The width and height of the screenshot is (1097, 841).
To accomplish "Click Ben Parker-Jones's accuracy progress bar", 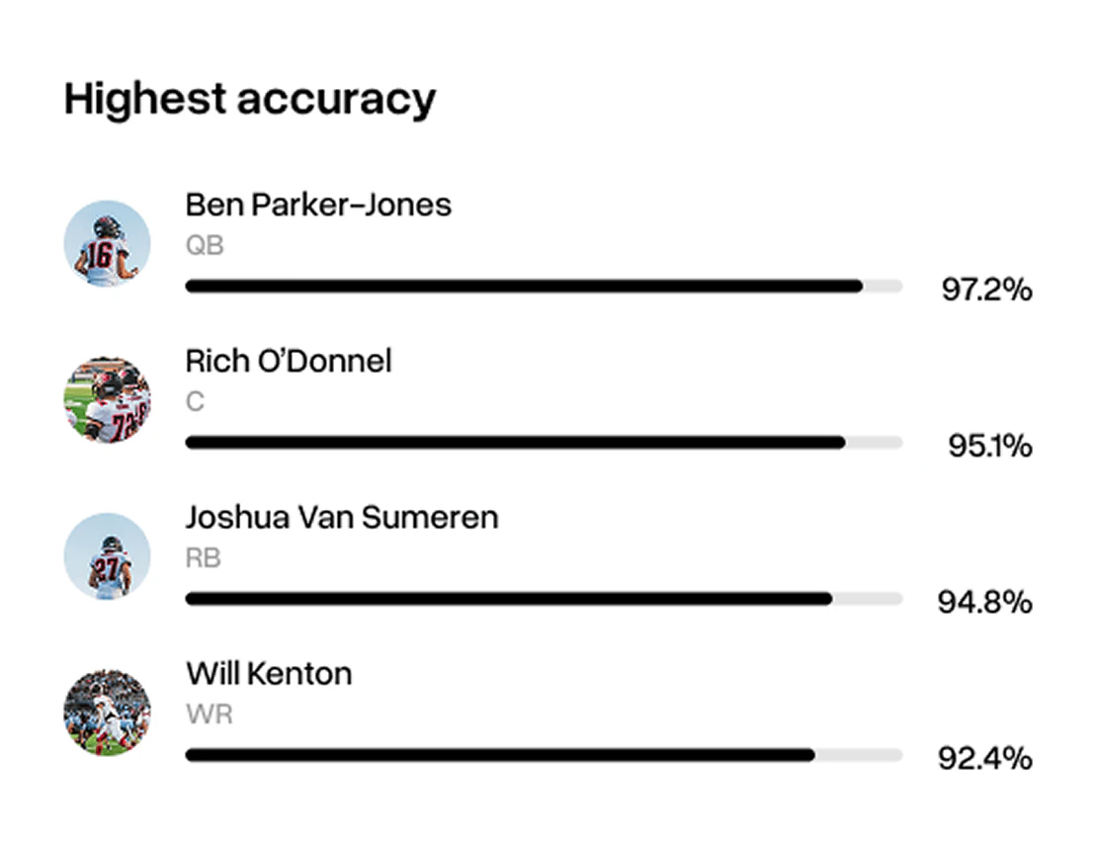I will 544,287.
